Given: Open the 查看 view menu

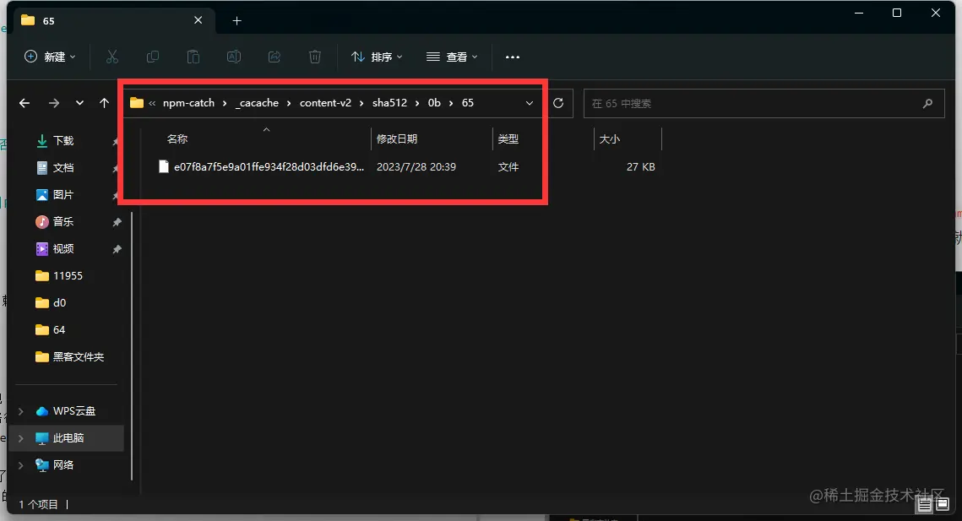Looking at the screenshot, I should point(452,57).
